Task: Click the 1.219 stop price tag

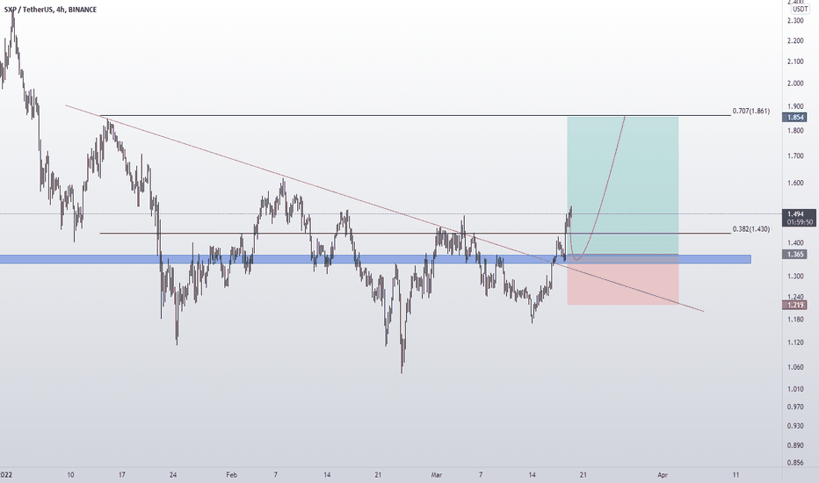Action: 795,305
